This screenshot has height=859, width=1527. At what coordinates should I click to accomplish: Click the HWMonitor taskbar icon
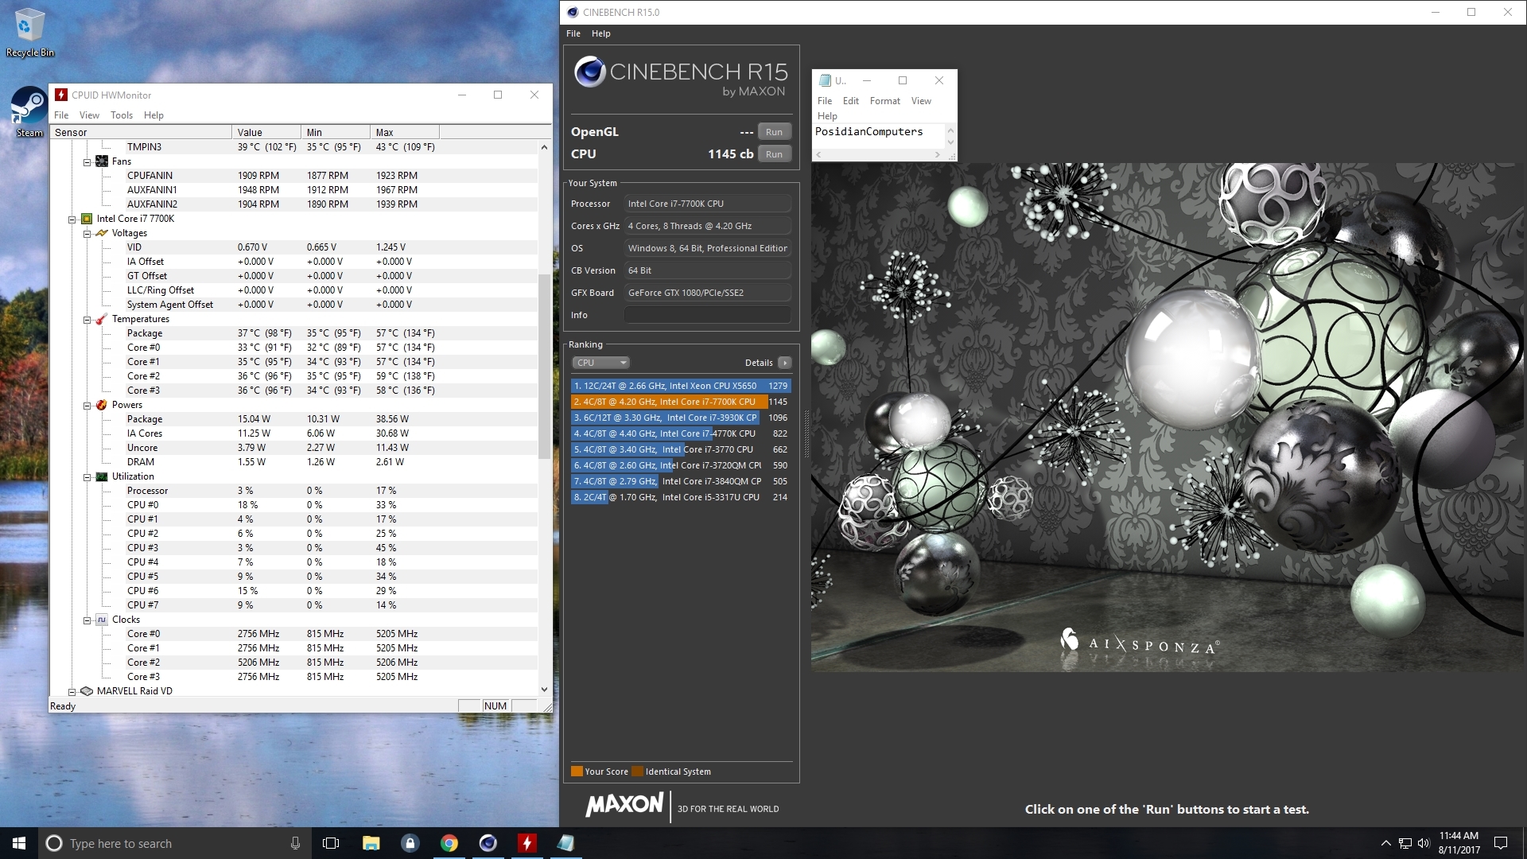[526, 843]
